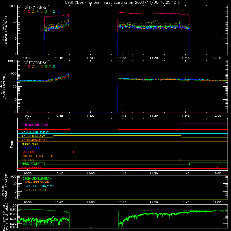Click detector number 7 in the rear segments legend
Viewport: 231px width, 231px height.
tap(50, 67)
